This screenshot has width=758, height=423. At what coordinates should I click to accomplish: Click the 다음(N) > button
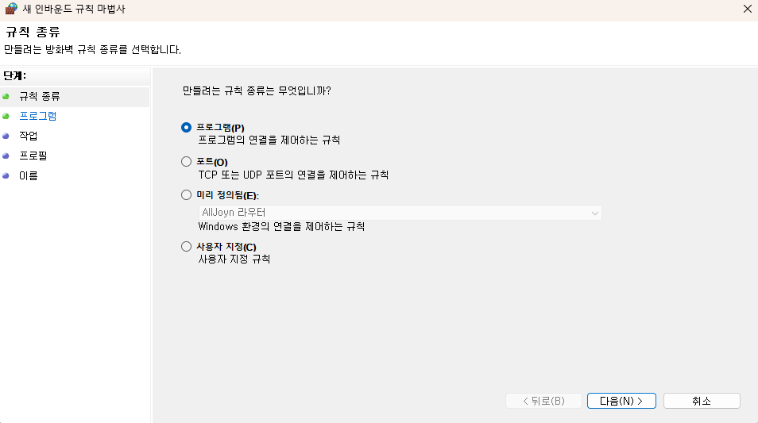[x=621, y=401]
